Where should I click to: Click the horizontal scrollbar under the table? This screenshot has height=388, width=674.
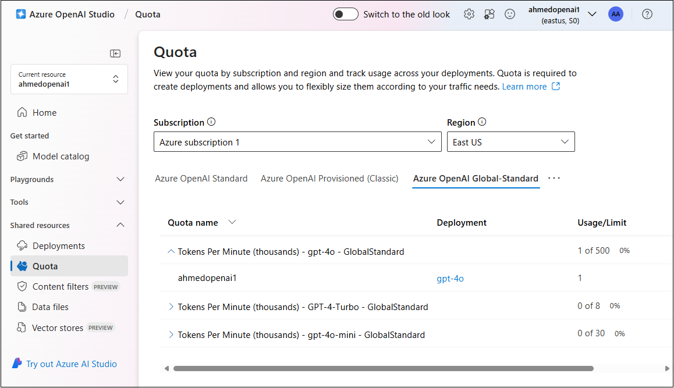[383, 368]
